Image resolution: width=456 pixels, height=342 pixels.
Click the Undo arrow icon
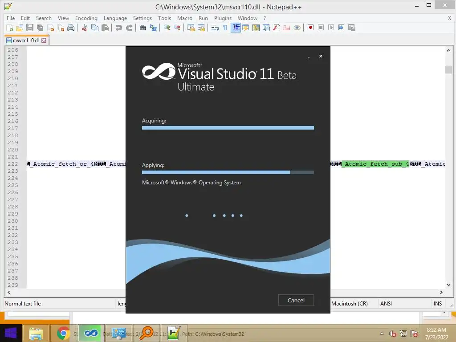pyautogui.click(x=118, y=28)
